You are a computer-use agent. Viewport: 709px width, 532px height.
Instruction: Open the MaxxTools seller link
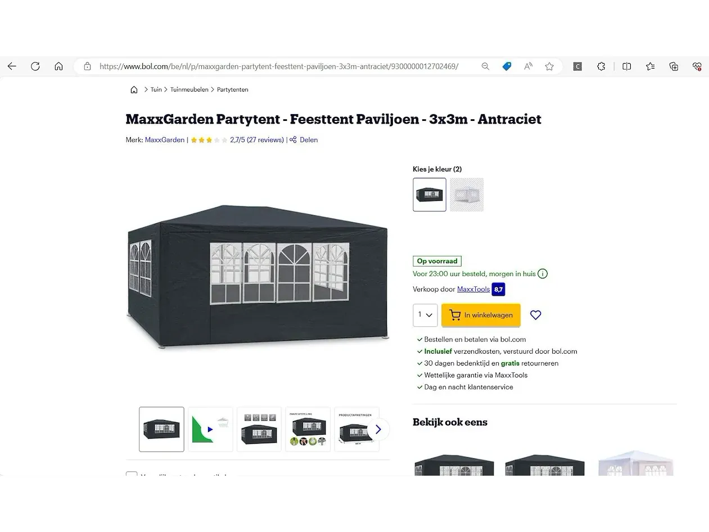pyautogui.click(x=473, y=289)
